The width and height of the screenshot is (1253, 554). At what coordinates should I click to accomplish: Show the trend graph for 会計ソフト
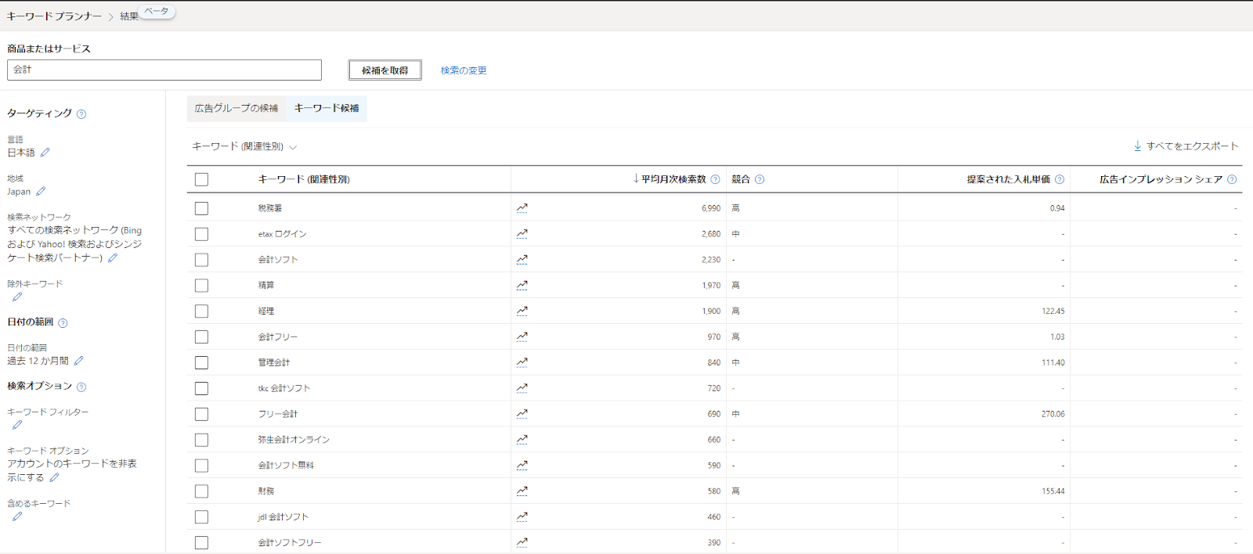(x=522, y=260)
